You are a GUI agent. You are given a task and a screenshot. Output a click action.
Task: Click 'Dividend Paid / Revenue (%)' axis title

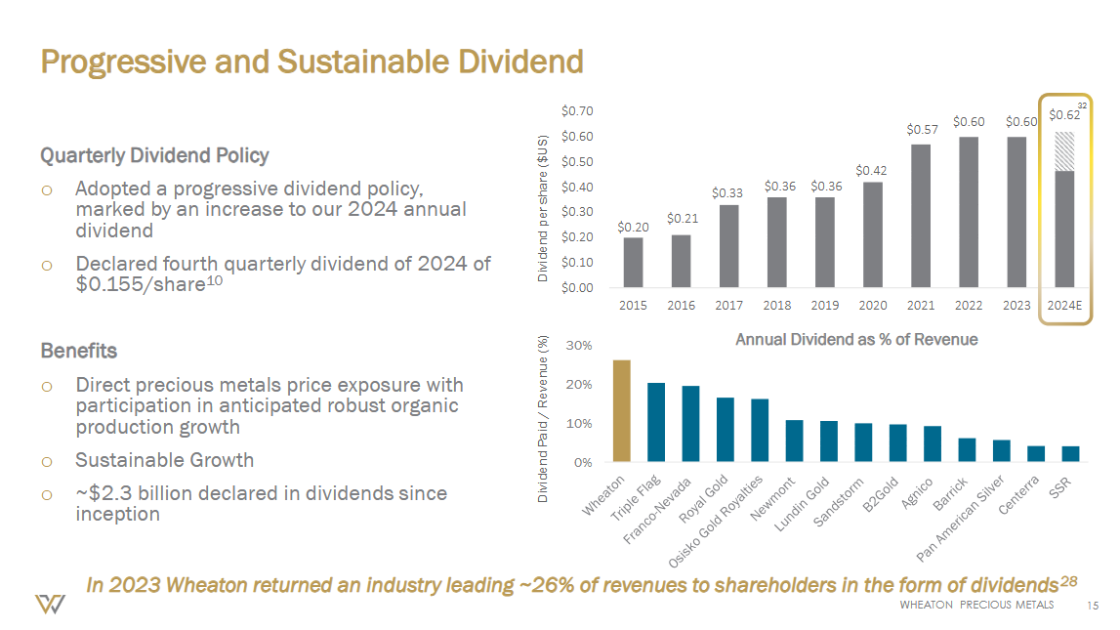click(543, 419)
